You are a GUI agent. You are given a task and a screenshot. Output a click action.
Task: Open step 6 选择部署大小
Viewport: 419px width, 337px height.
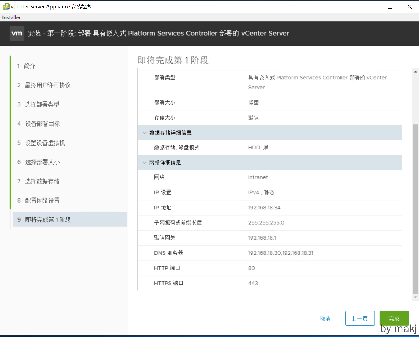pyautogui.click(x=42, y=162)
